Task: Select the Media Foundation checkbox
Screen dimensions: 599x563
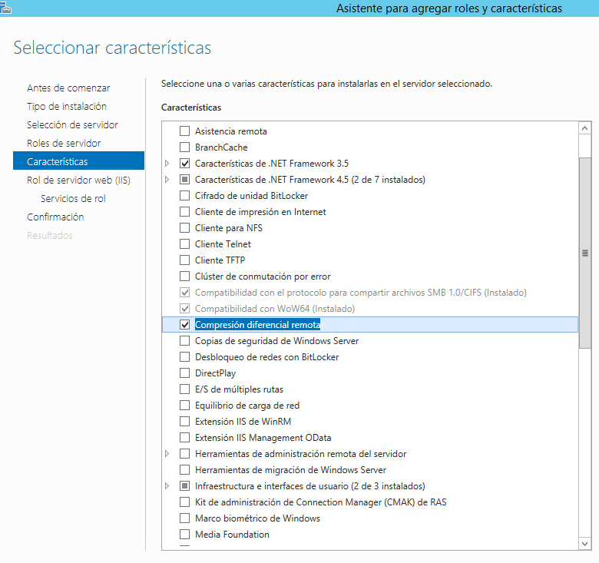Action: coord(184,535)
